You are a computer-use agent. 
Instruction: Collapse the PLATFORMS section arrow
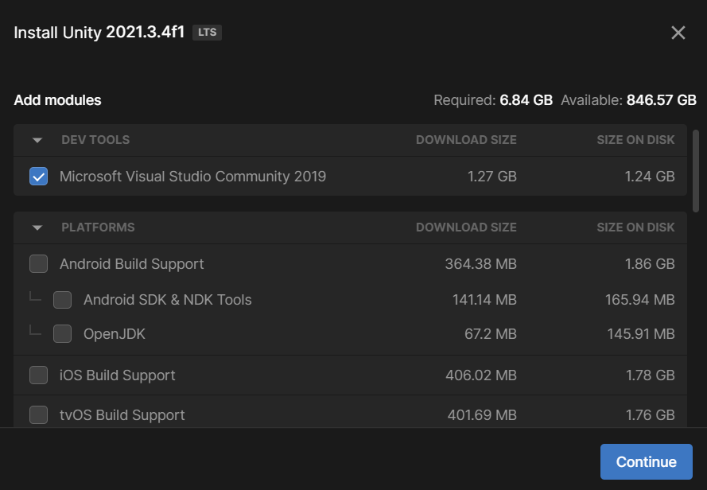37,227
